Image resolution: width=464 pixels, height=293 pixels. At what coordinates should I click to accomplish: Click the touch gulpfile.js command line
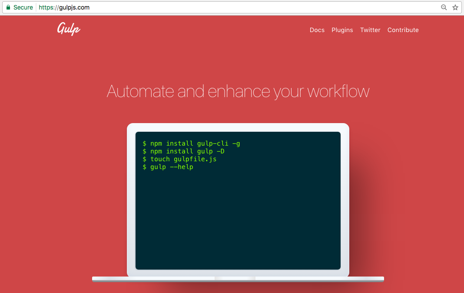coord(179,159)
